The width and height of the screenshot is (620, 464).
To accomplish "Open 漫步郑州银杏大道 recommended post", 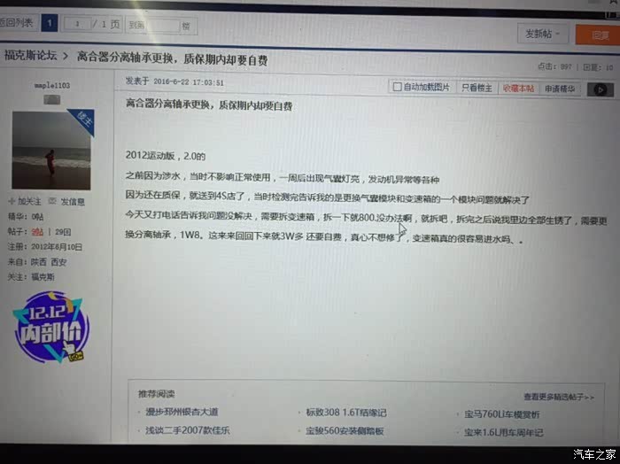I will [182, 412].
